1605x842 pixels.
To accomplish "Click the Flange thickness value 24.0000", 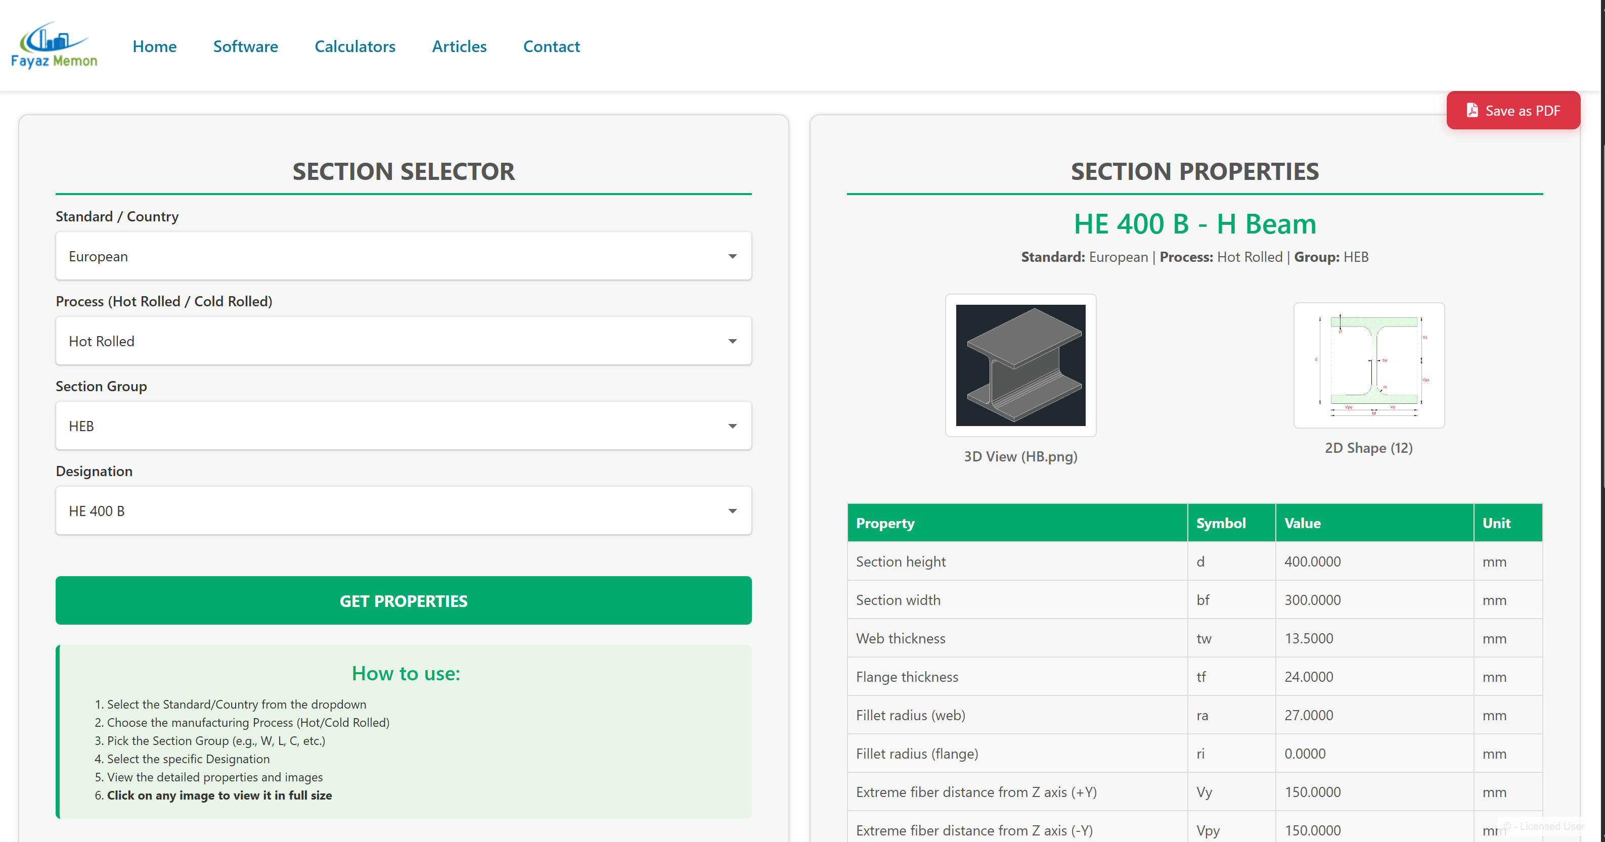I will (1309, 677).
